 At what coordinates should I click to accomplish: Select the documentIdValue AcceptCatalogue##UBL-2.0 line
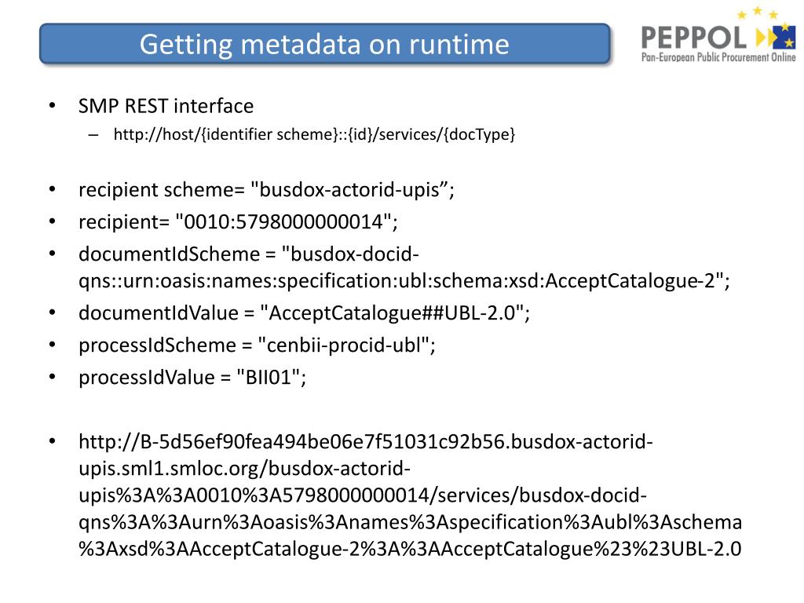(304, 313)
